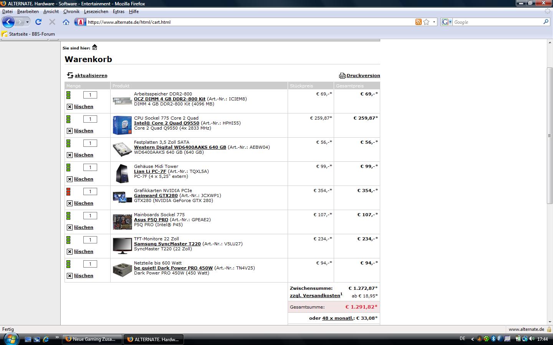Click the Intel Core 2 Quad box thumbnail
This screenshot has width=553, height=345.
tap(122, 125)
